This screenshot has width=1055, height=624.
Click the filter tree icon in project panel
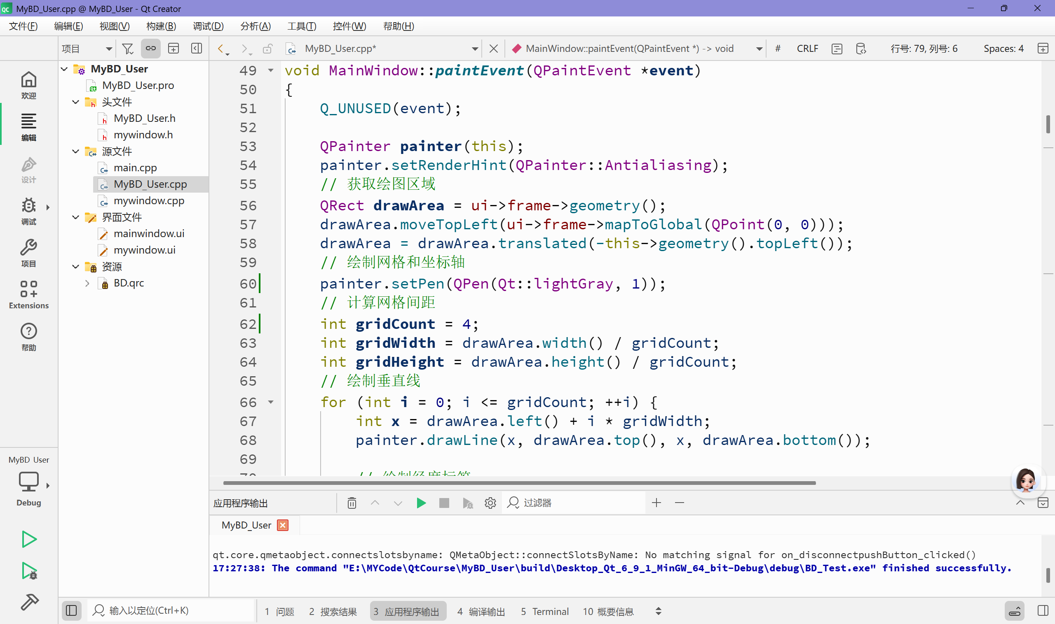(127, 49)
